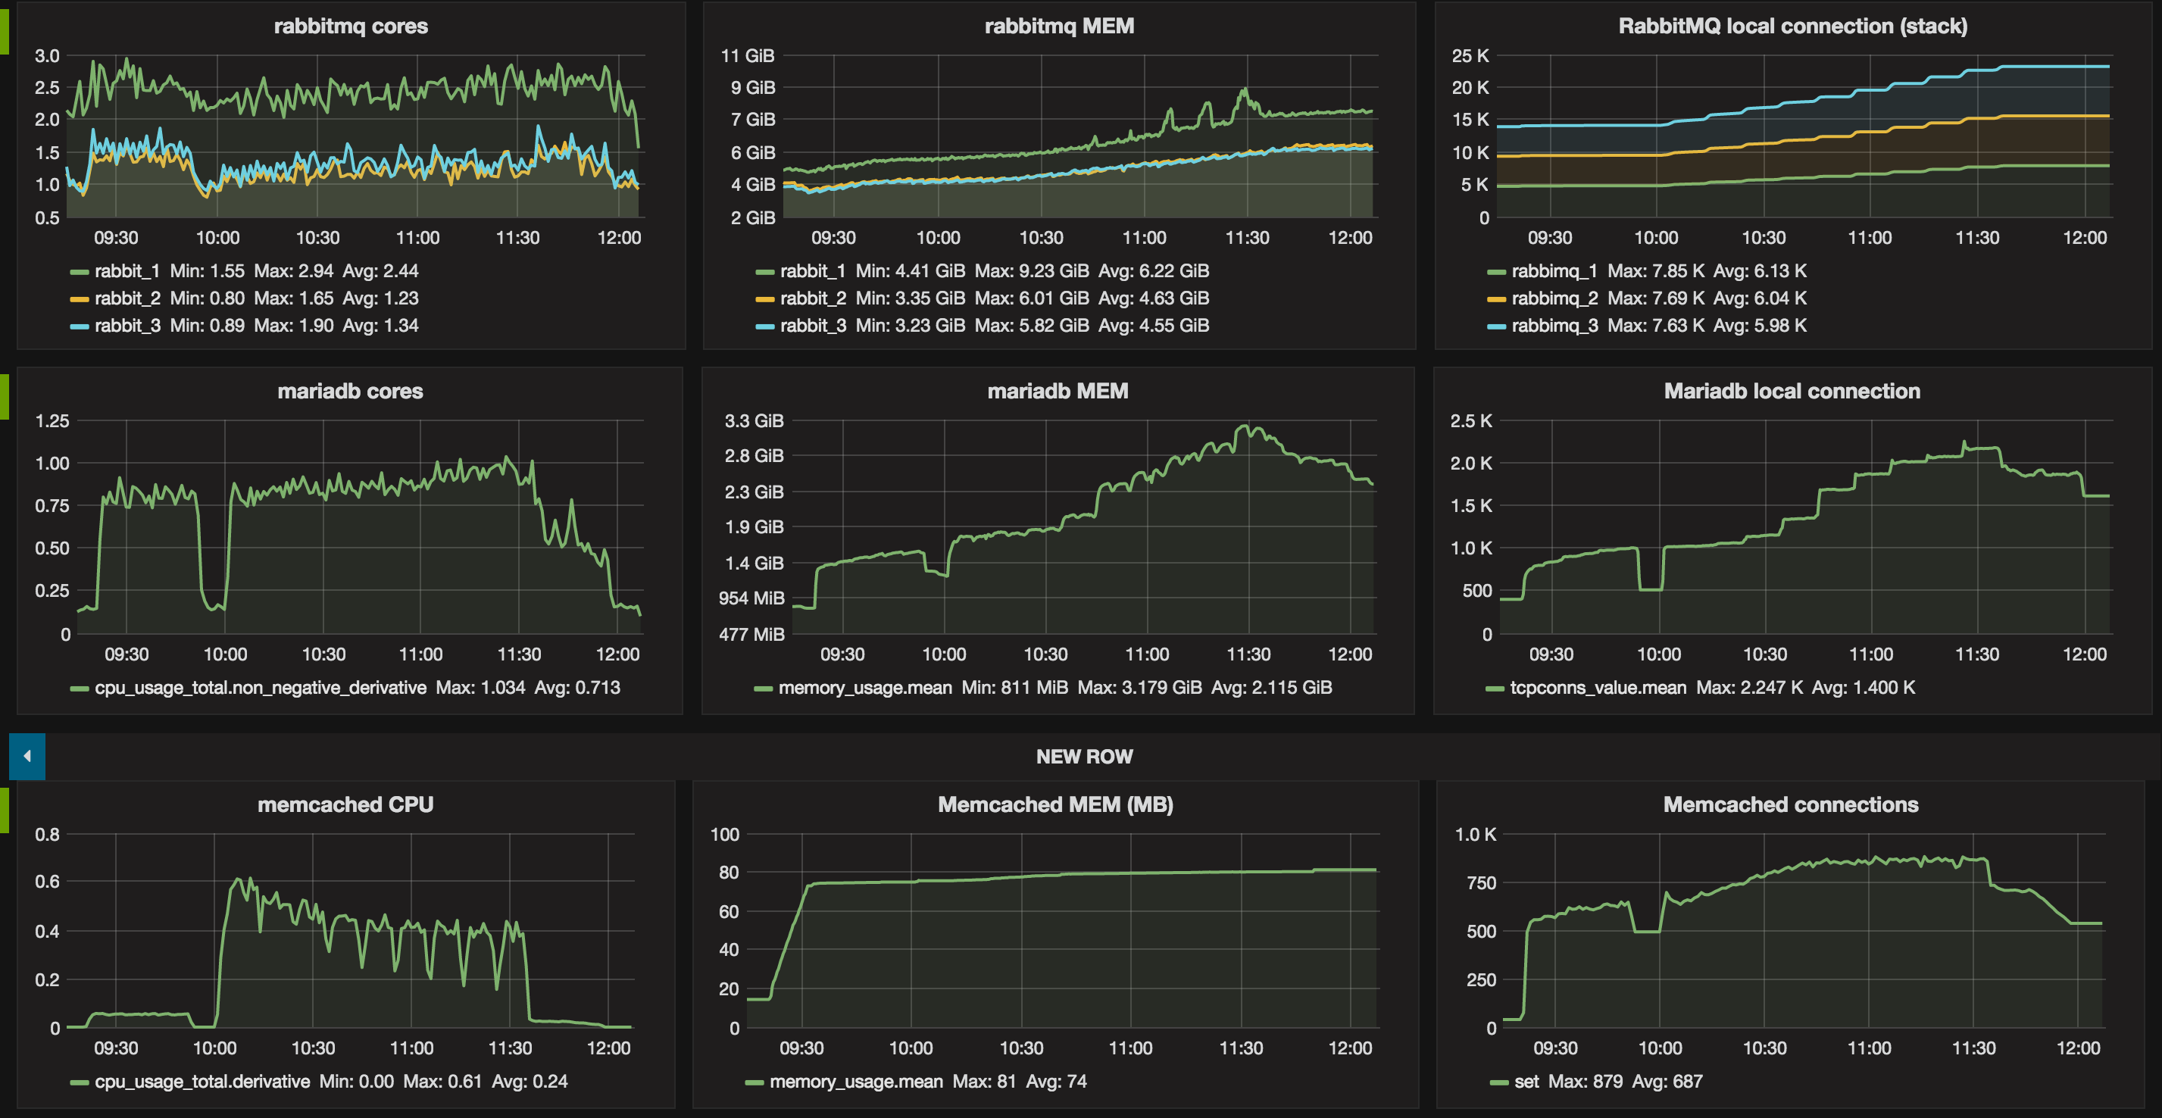Click memory_usage.mean label in mariadb MEM legend
This screenshot has height=1118, width=2162.
[x=864, y=689]
